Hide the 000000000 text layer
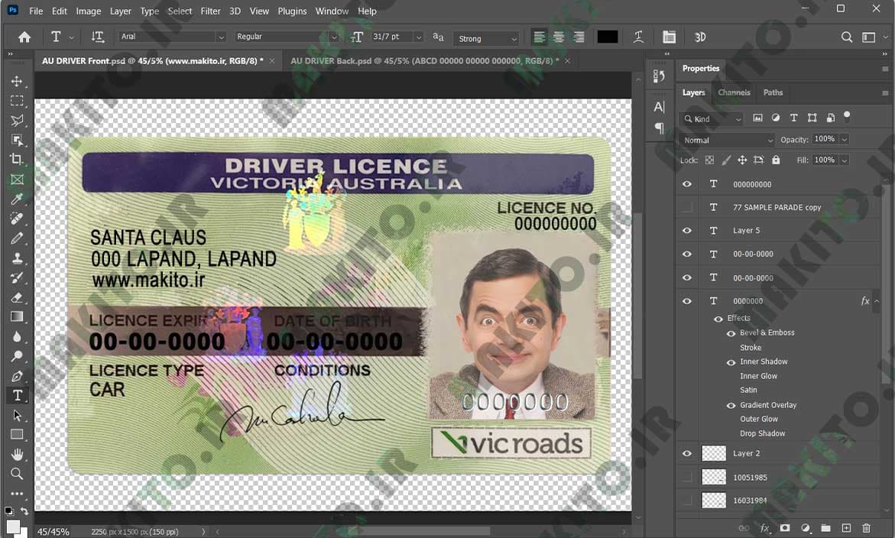 coord(686,183)
